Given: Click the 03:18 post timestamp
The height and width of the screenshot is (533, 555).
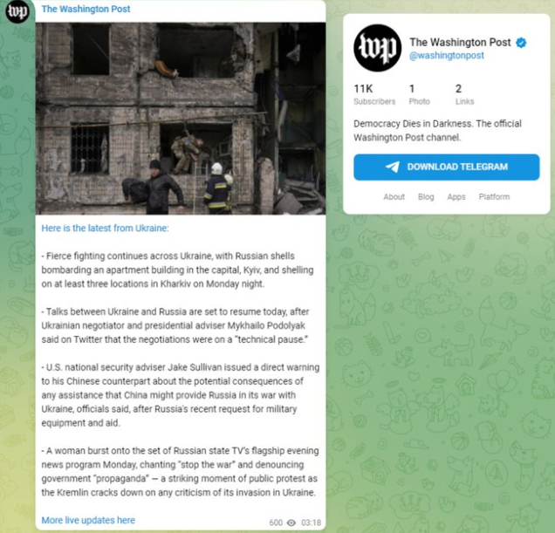Looking at the screenshot, I should pyautogui.click(x=312, y=523).
